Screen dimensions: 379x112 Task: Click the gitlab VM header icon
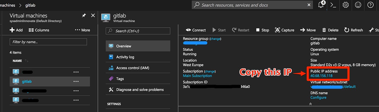coord(105,18)
